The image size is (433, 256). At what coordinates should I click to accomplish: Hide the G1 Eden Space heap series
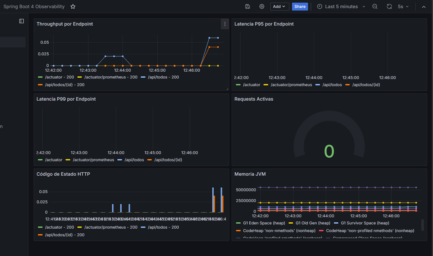[264, 223]
